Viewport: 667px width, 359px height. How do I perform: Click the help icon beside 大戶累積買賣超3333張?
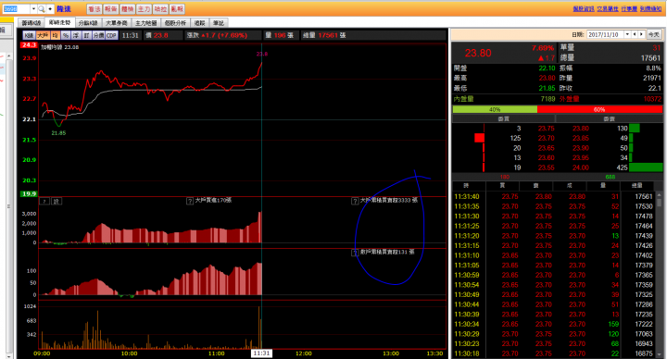tap(355, 201)
